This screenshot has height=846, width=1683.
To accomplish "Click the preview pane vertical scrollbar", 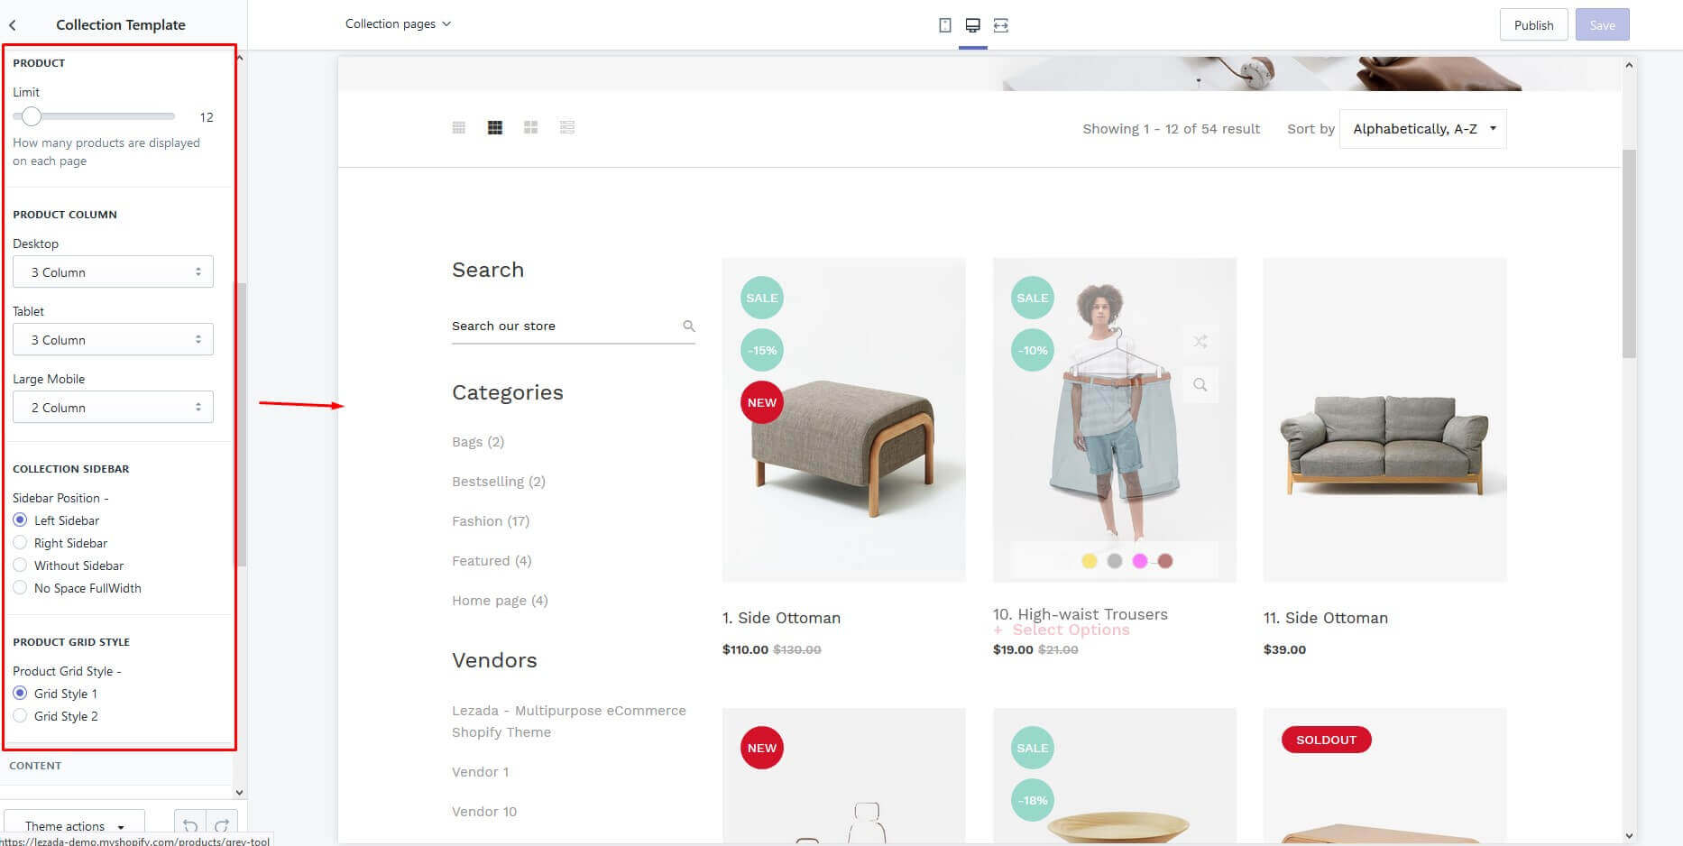I will pyautogui.click(x=1629, y=253).
